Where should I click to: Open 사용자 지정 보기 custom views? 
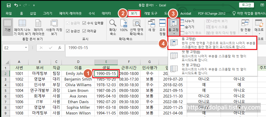pos(54,27)
